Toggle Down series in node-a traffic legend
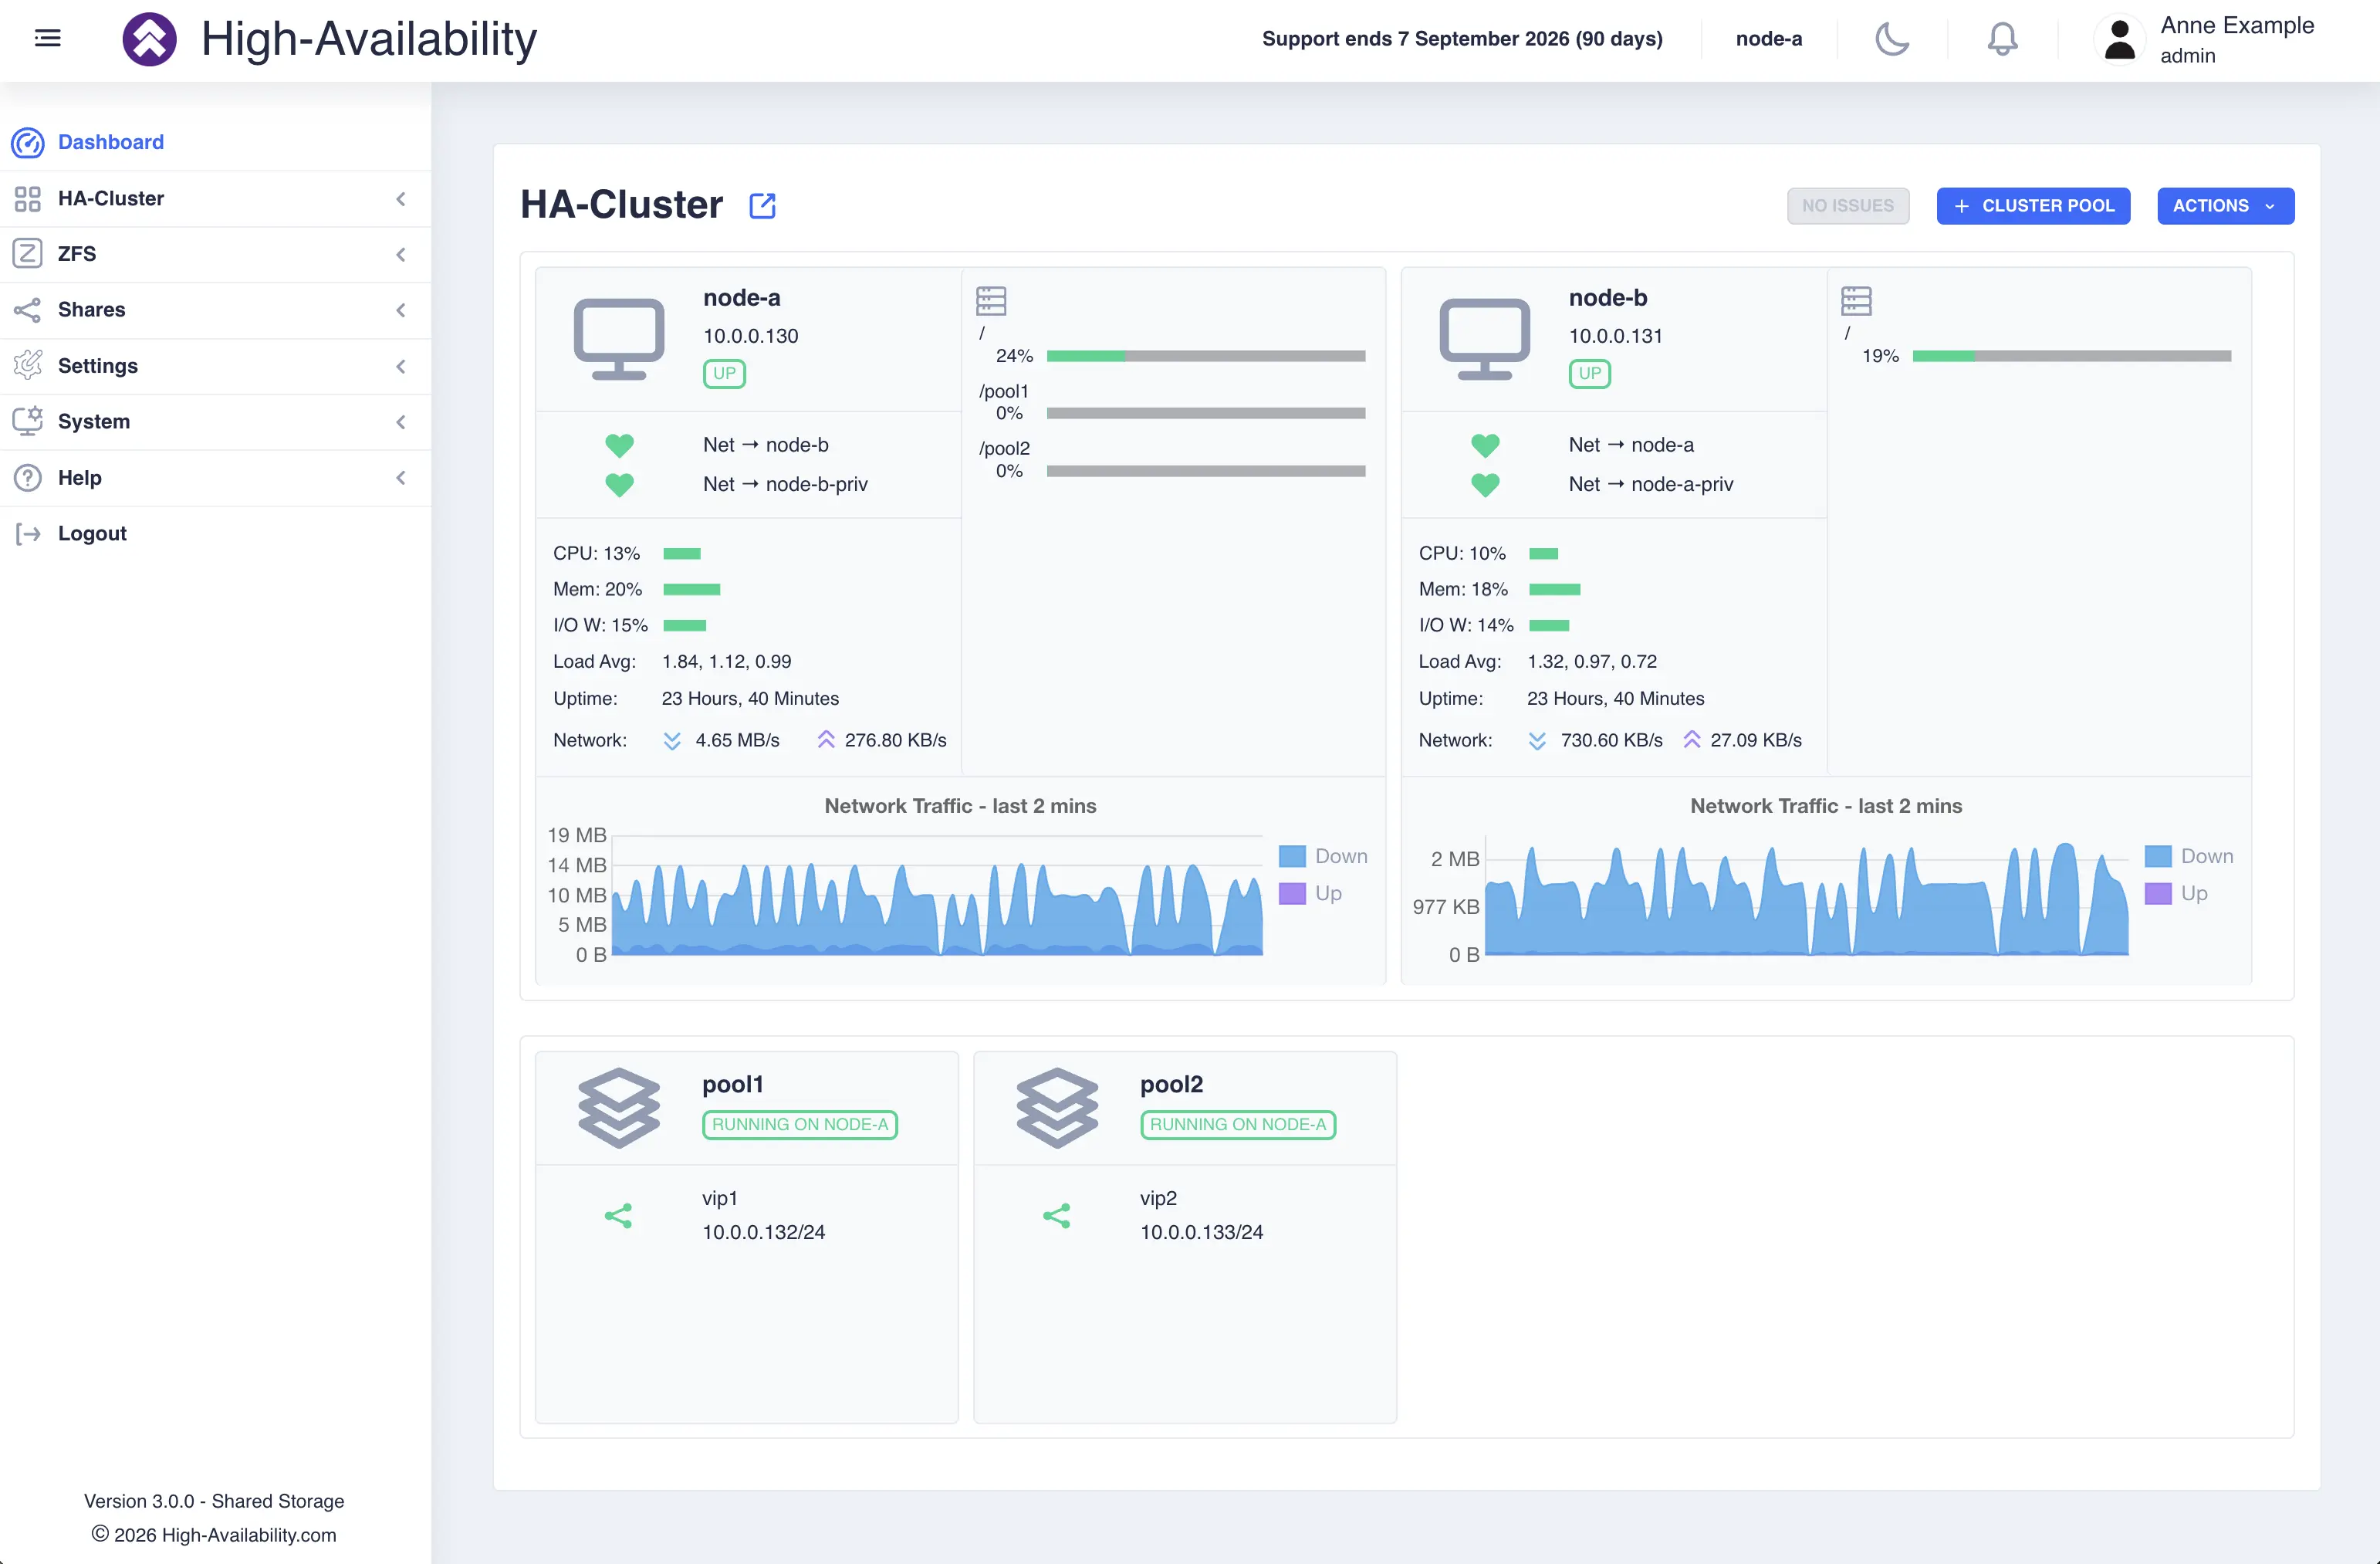The width and height of the screenshot is (2380, 1564). coord(1323,857)
